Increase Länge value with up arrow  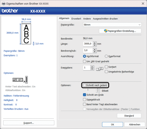point(95,43)
